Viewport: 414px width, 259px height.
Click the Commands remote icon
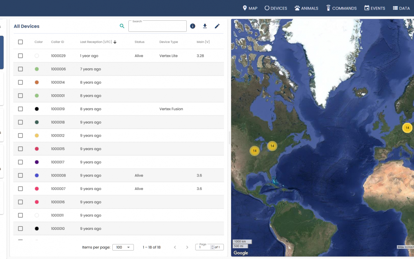coord(328,8)
